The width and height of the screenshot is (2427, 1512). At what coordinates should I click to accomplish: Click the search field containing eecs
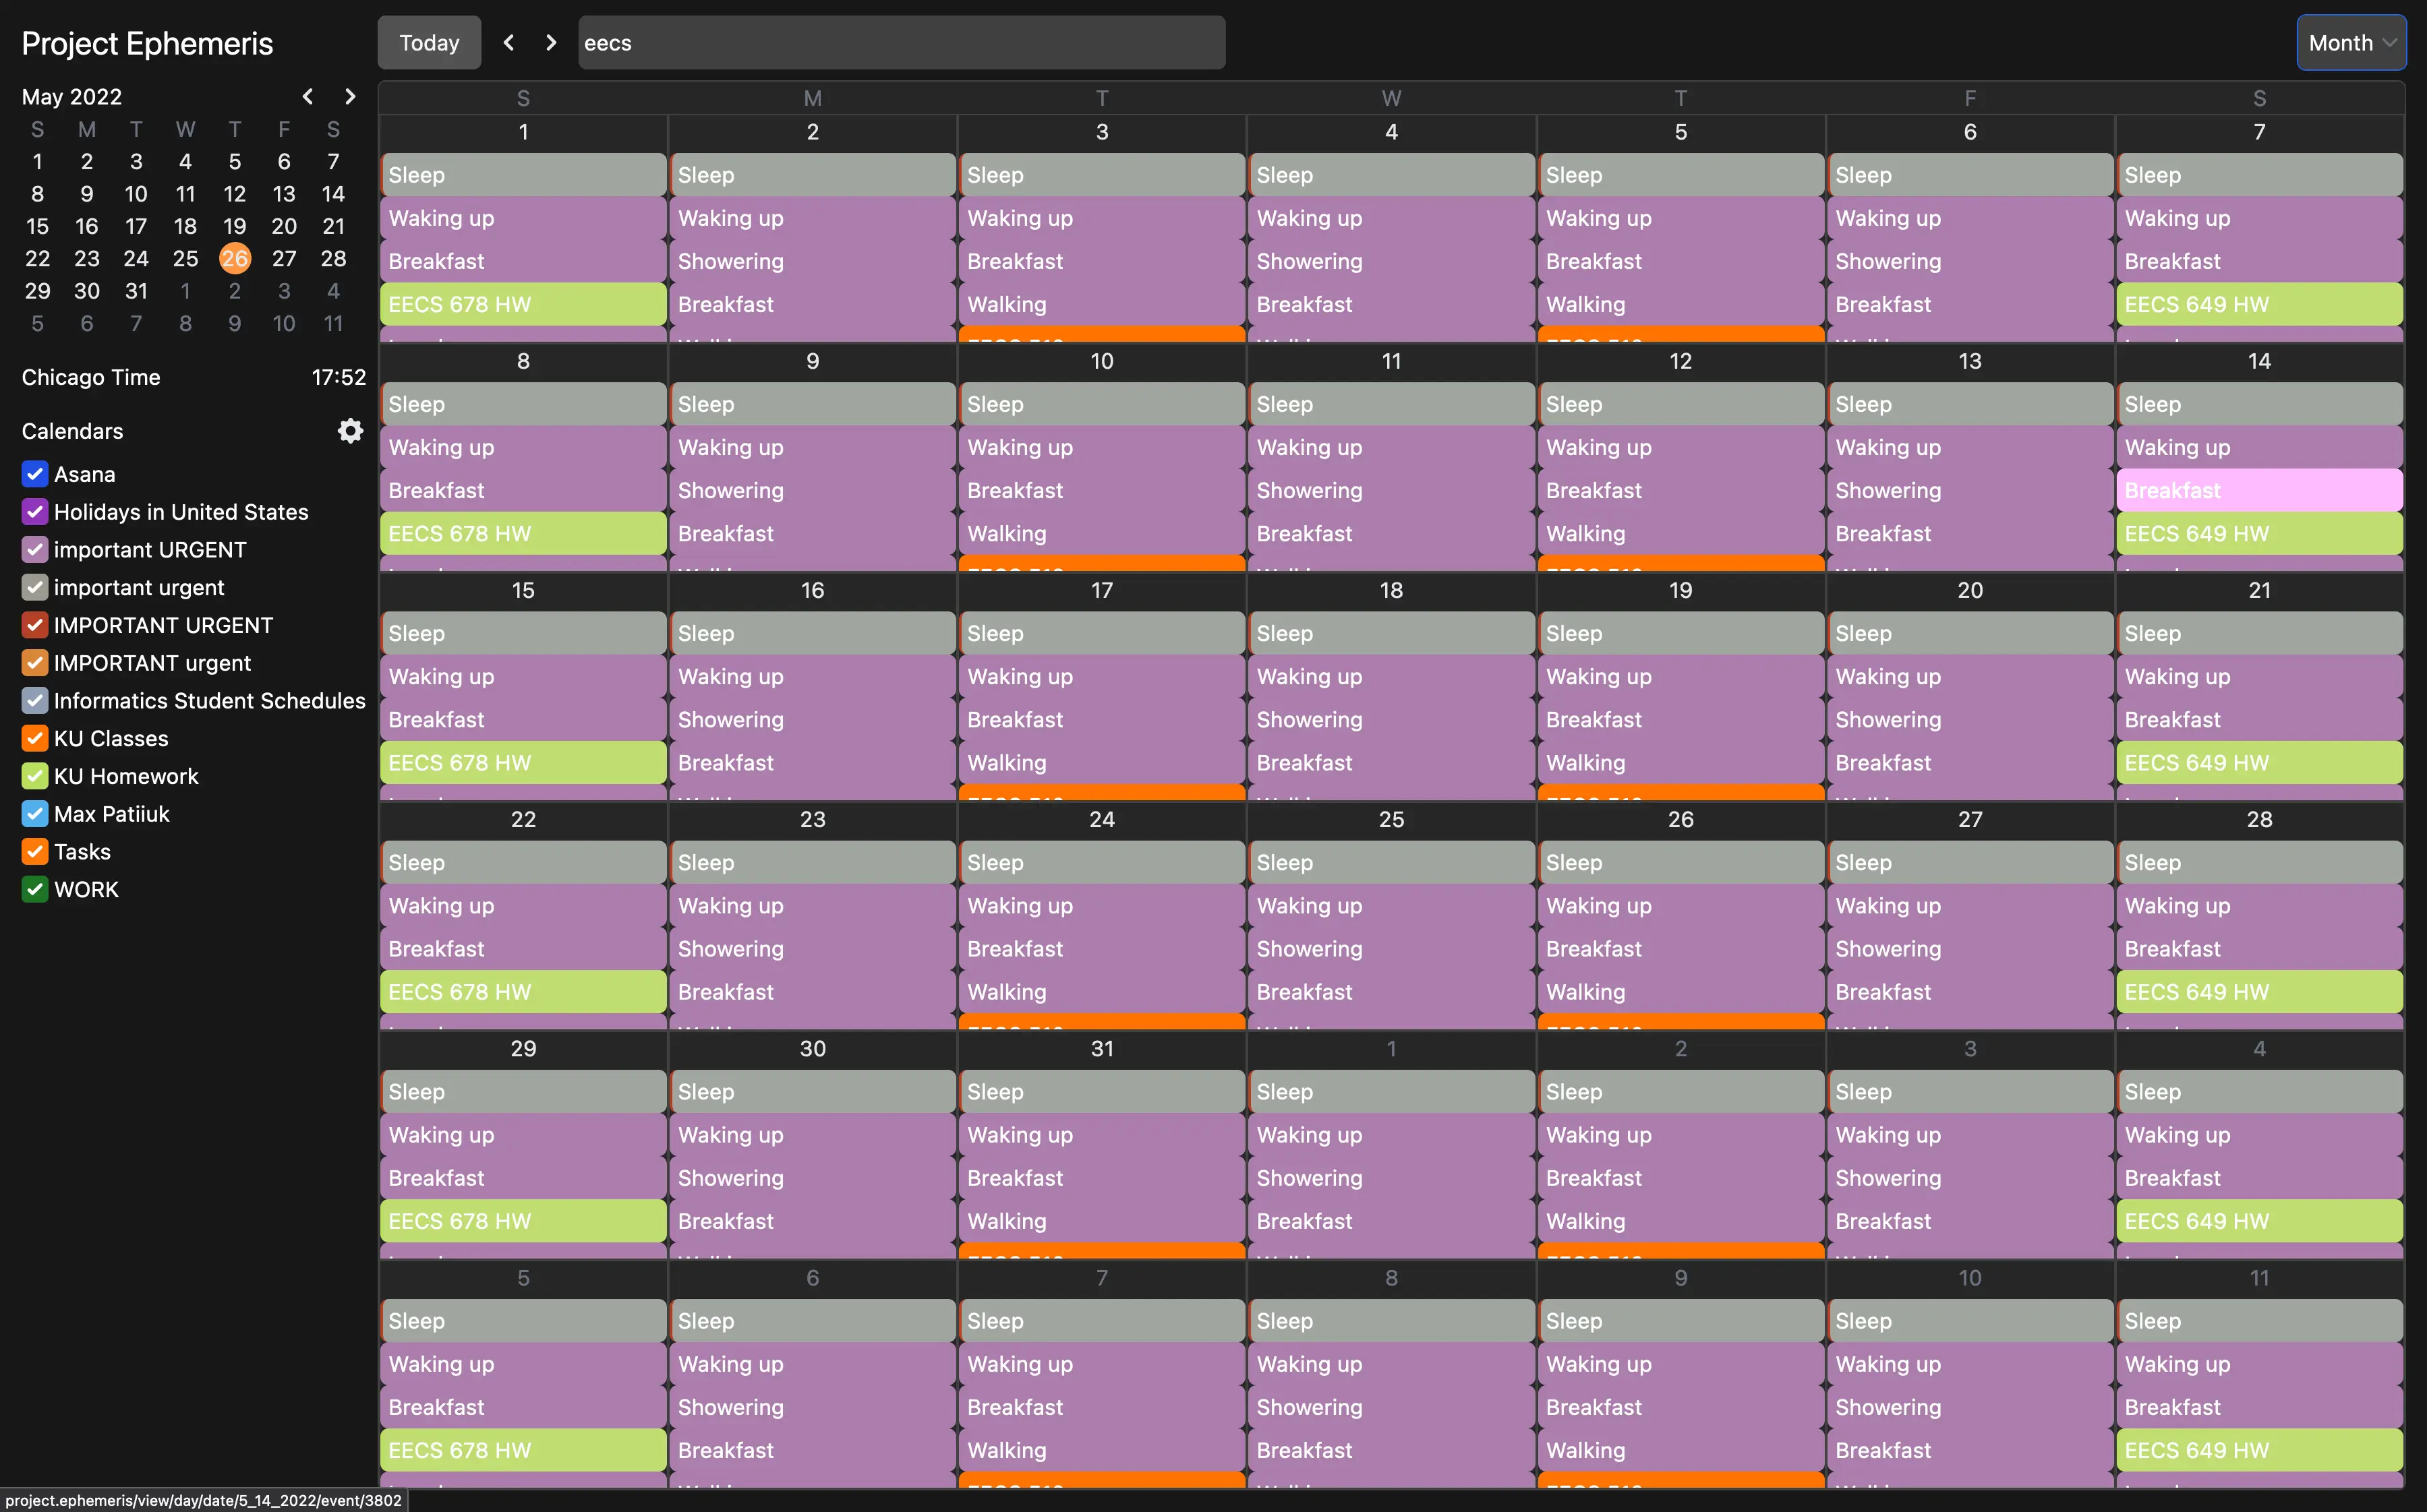tap(900, 43)
